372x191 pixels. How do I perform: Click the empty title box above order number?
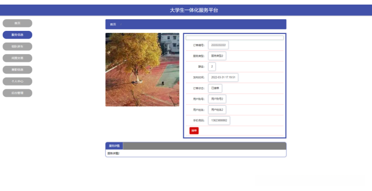tap(235, 38)
